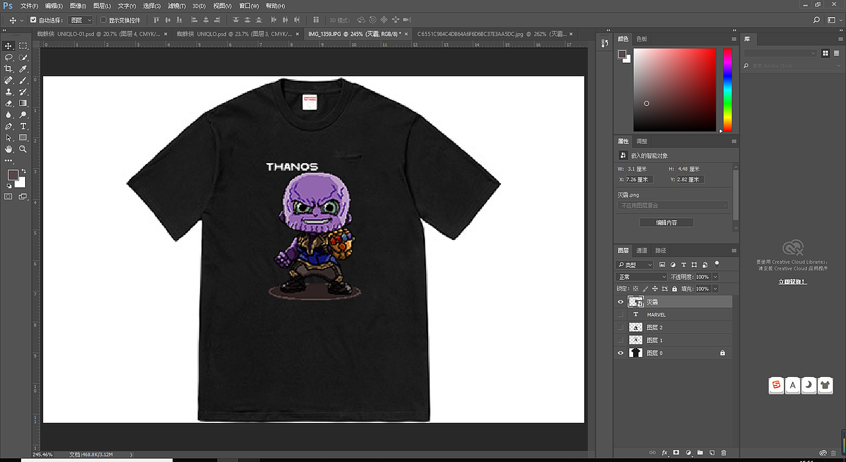
Task: Select the Spot Healing Brush tool
Action: 9,80
